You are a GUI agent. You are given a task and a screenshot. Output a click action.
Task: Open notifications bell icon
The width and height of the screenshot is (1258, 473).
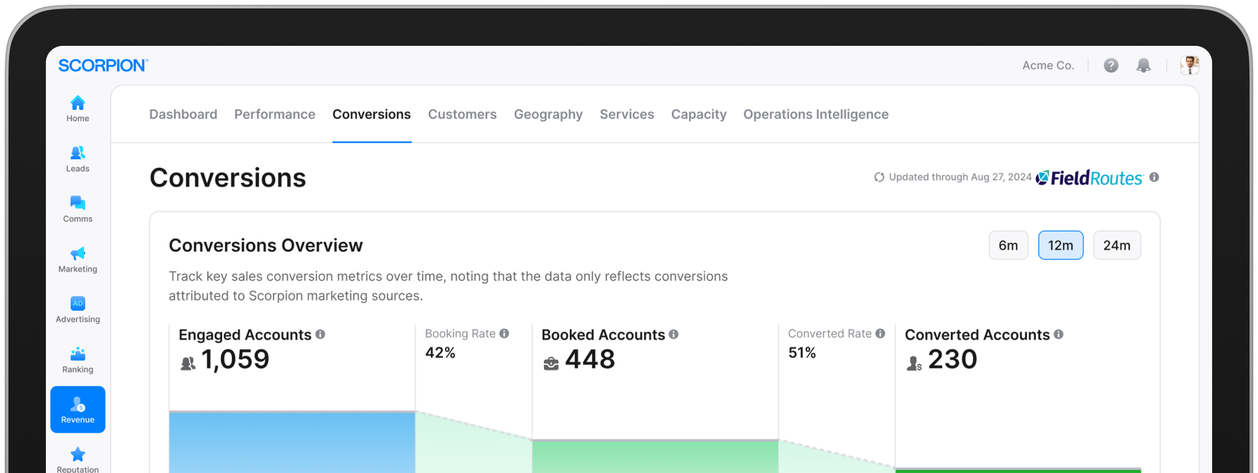[x=1143, y=66]
